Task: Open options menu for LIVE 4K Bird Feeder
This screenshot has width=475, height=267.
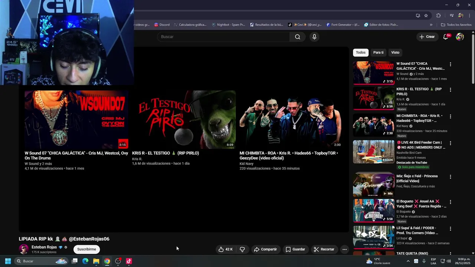Action: pyautogui.click(x=451, y=143)
